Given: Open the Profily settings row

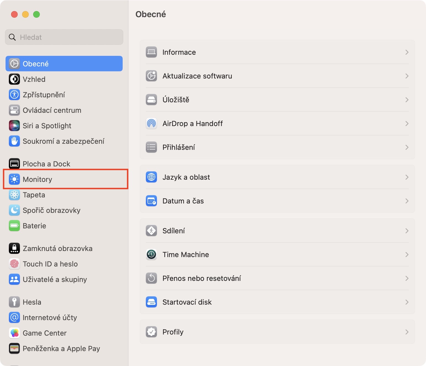Looking at the screenshot, I should pyautogui.click(x=173, y=332).
